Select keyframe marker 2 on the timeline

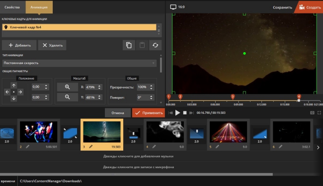180,96
